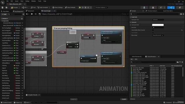Switch to Animation mode icon
The height and width of the screenshot is (104, 185).
point(161,8)
